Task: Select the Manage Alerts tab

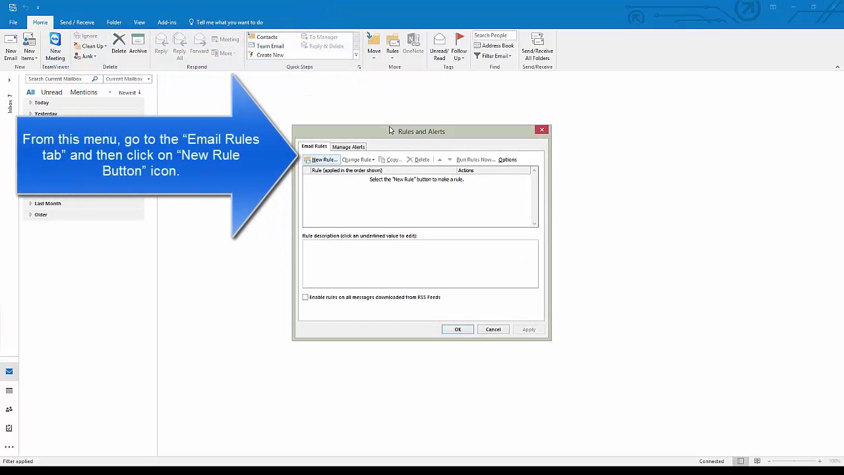Action: coord(348,147)
